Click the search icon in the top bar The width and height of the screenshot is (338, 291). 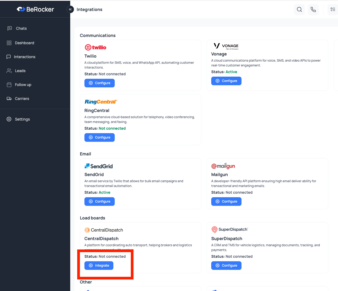tap(299, 9)
